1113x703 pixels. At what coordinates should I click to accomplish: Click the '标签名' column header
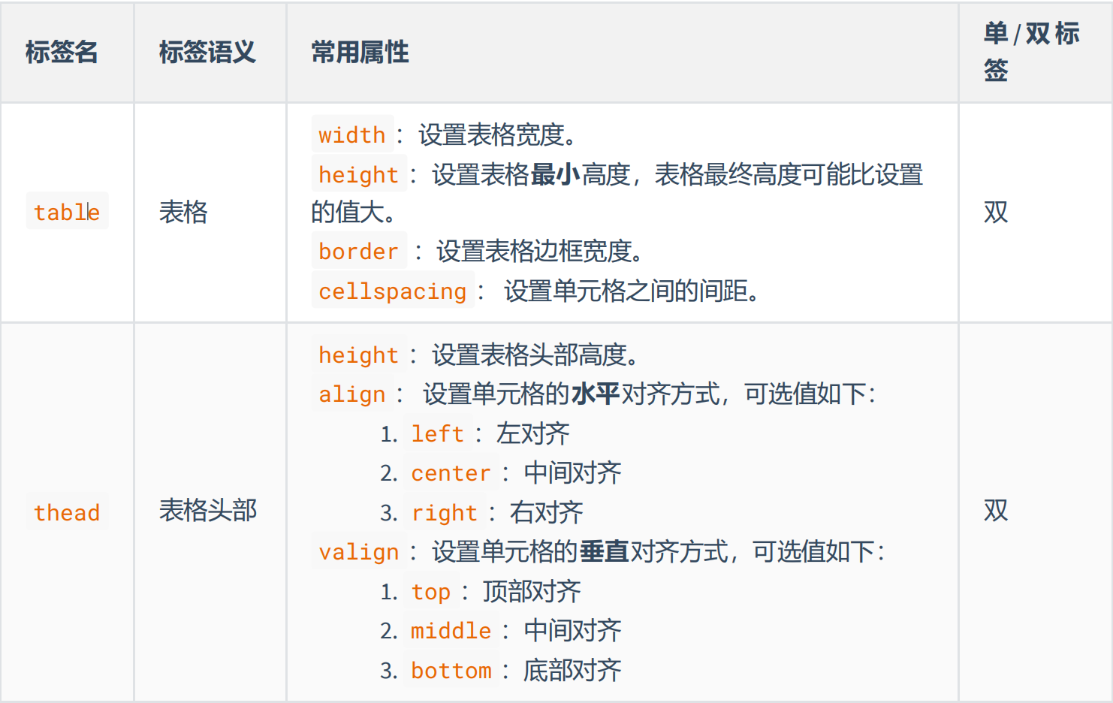[x=62, y=52]
